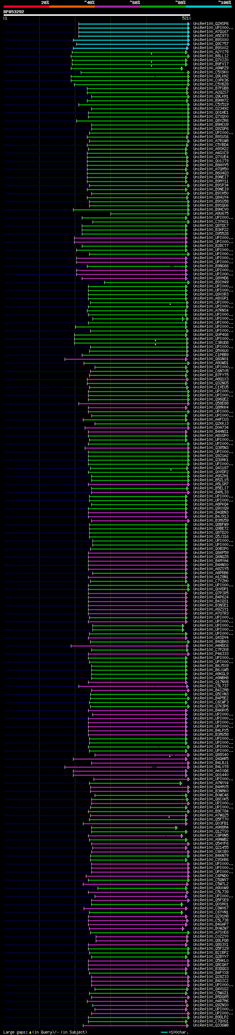Select label UniRef100_B6U4Q3
235x1035 pixels.
tap(211, 173)
